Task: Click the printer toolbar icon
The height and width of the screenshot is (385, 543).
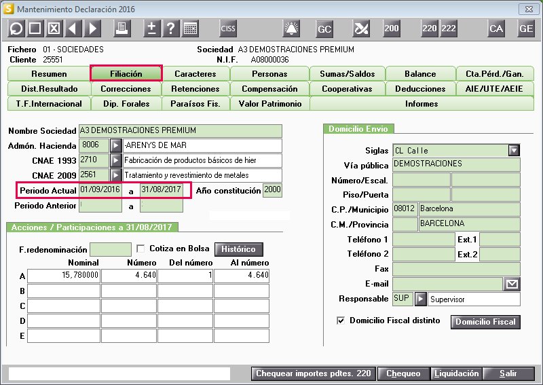Action: coord(122,29)
